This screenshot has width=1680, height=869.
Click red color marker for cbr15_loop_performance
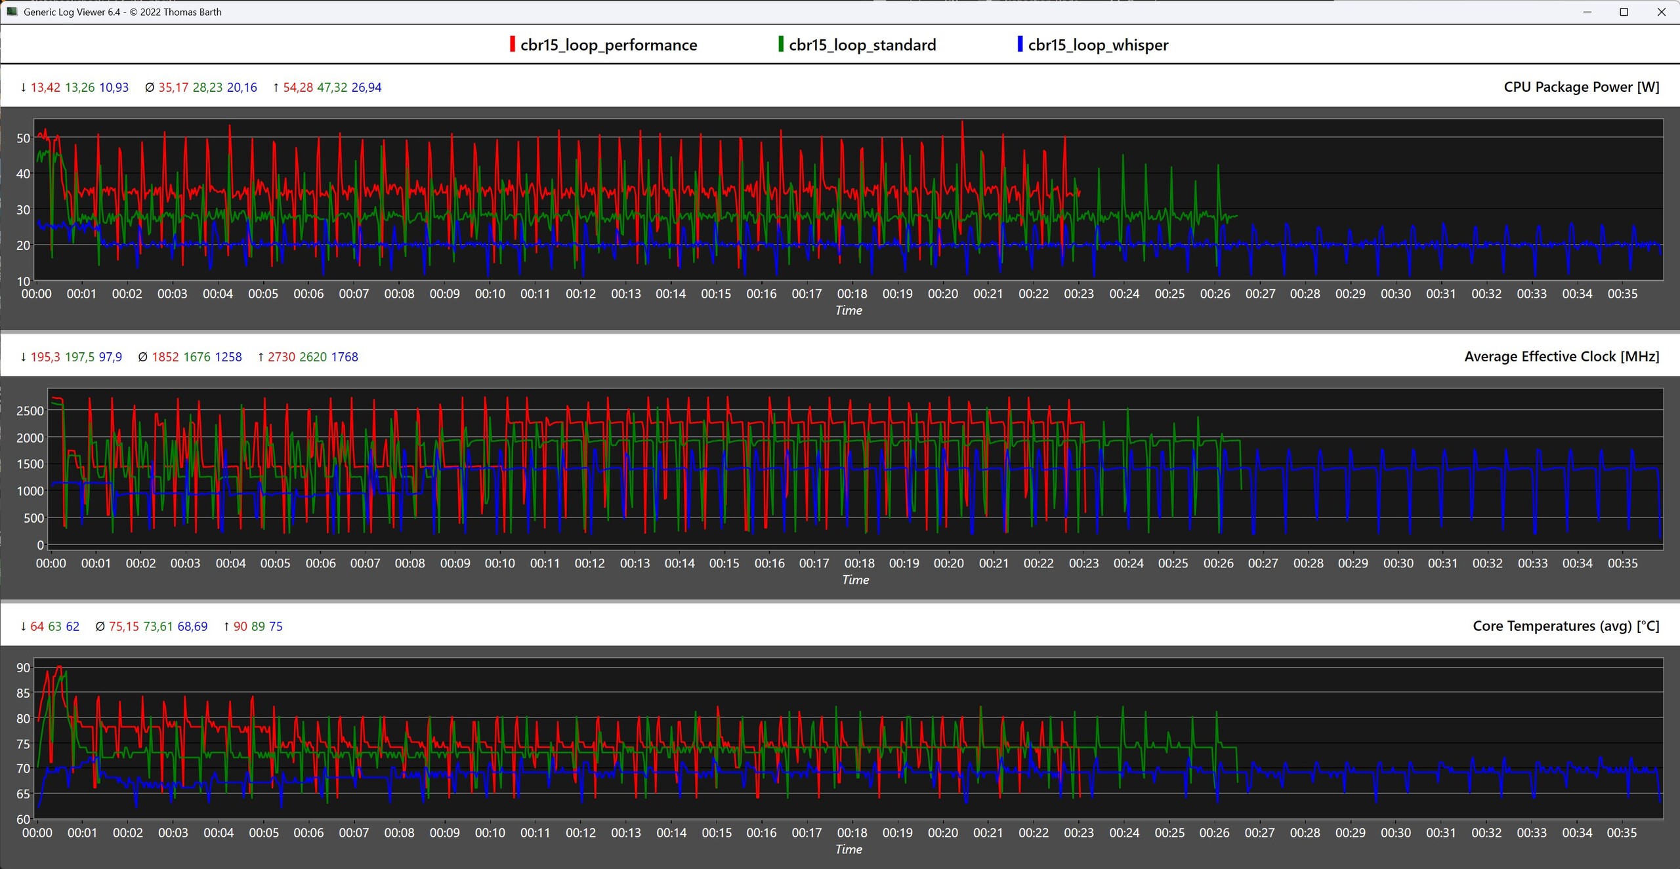click(x=512, y=44)
